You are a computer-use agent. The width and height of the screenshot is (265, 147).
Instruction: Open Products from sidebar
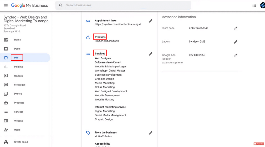point(19,103)
